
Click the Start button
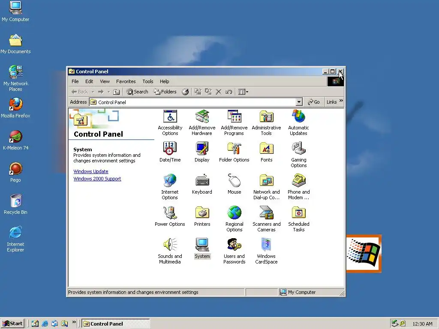[12, 324]
